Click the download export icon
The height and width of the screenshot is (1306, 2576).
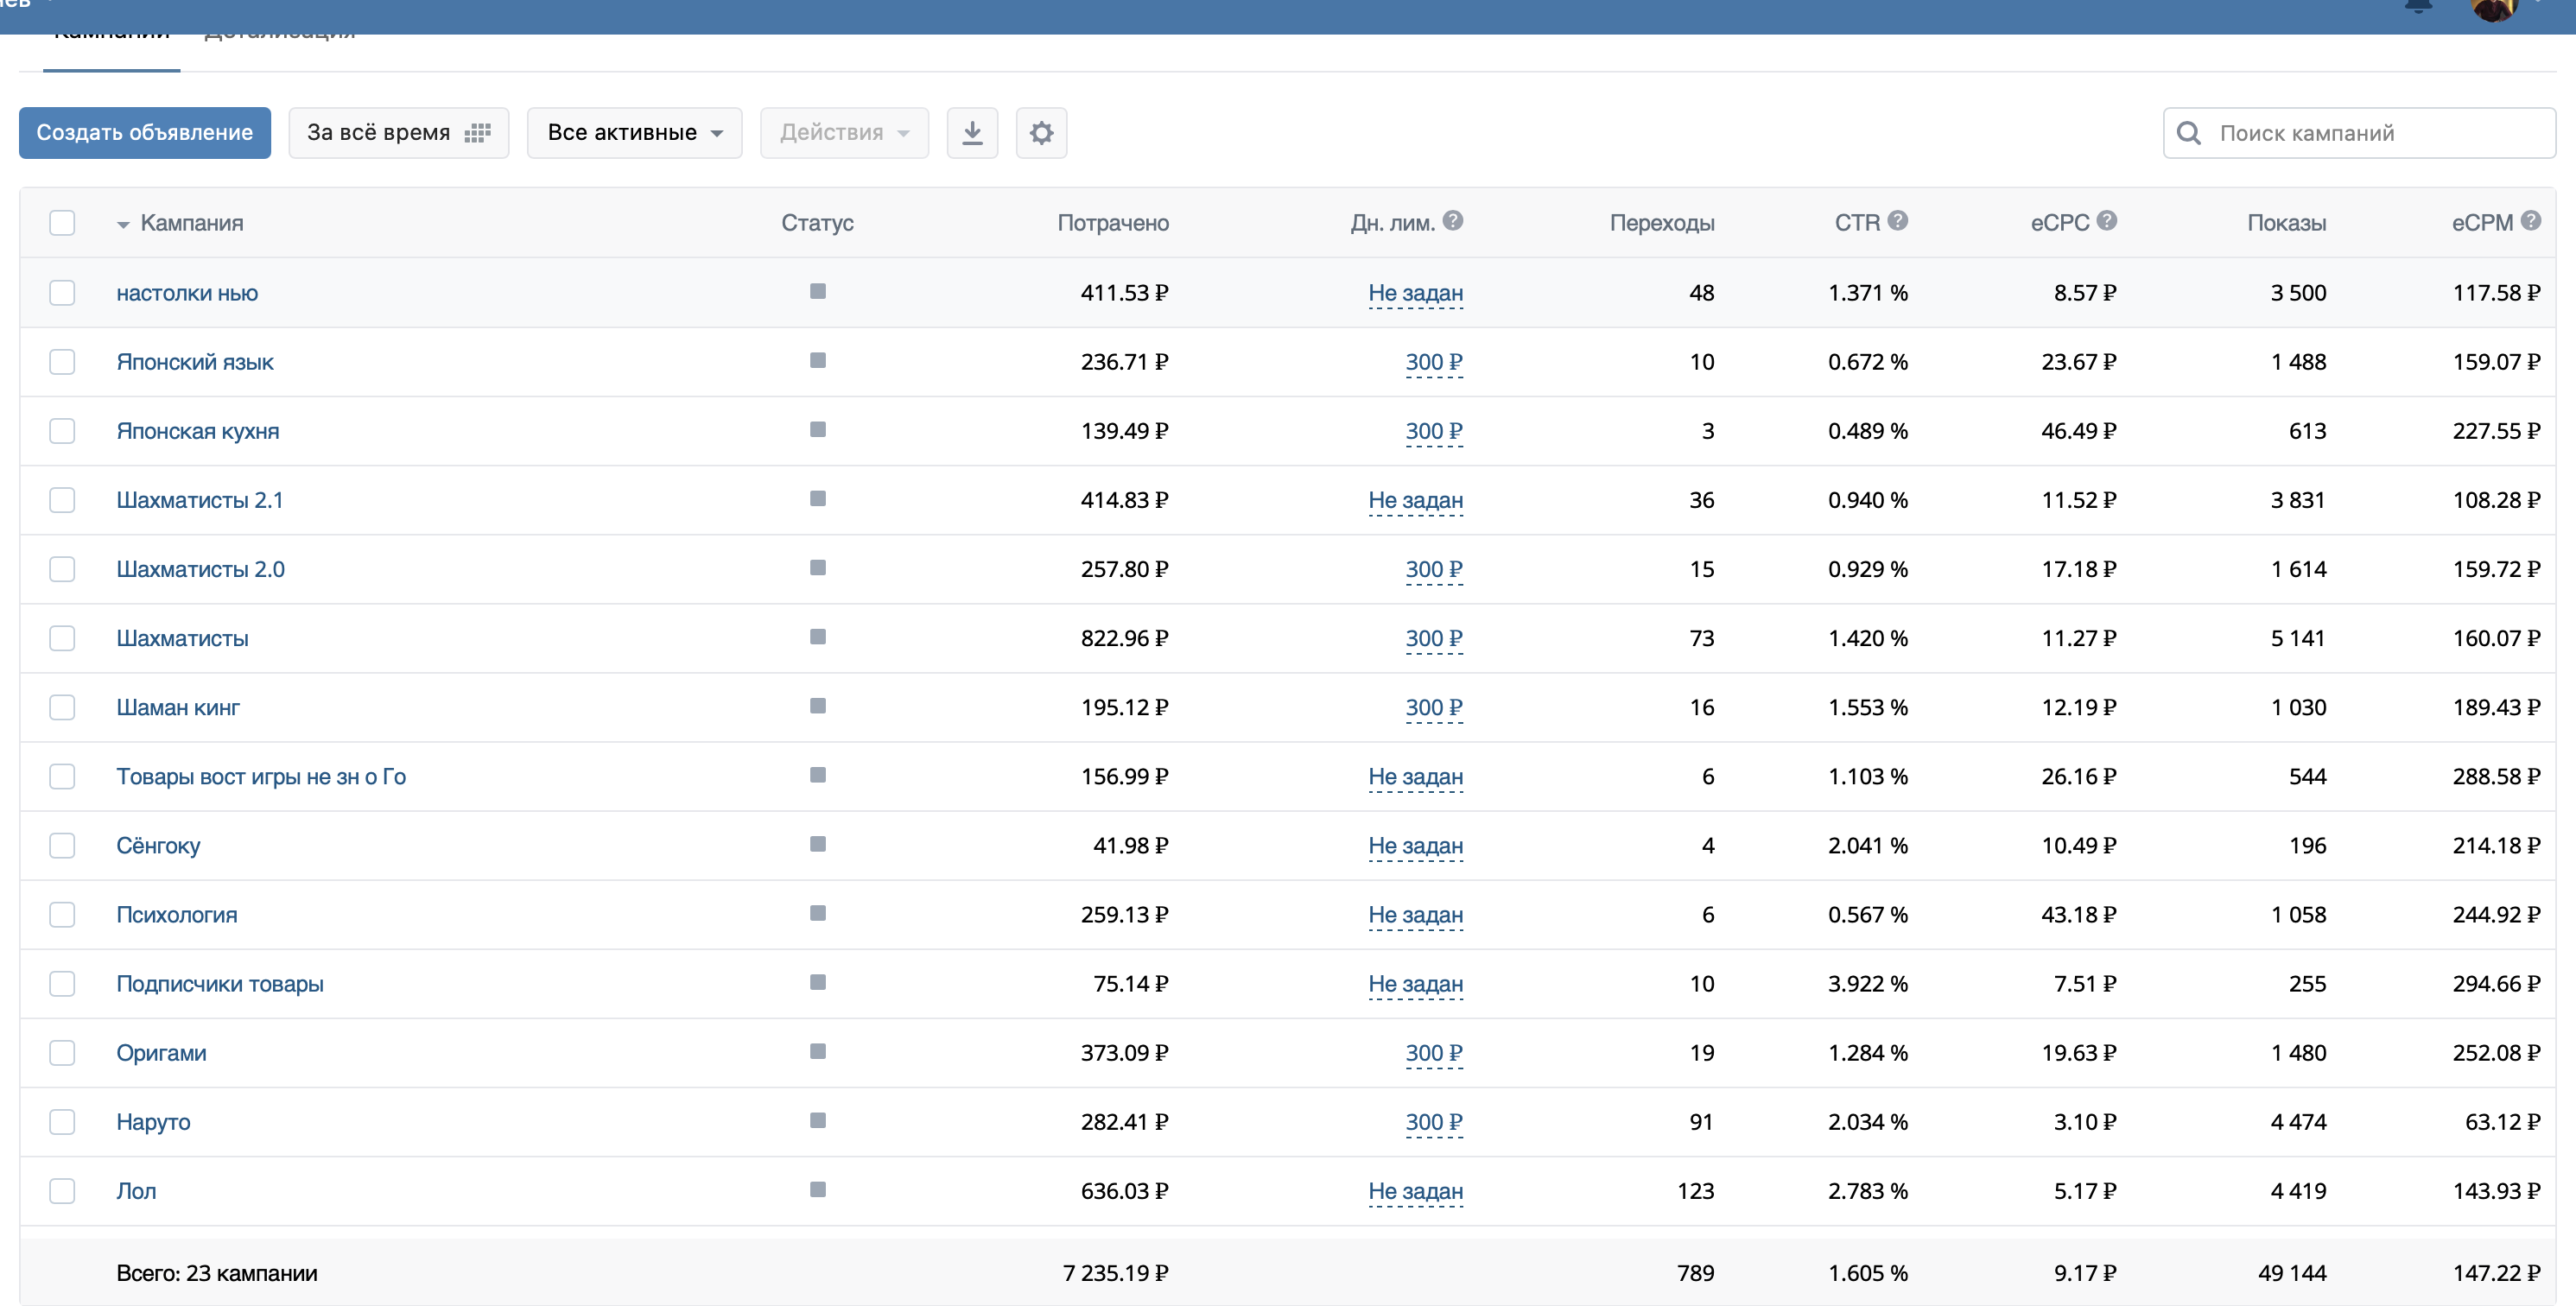click(x=971, y=133)
